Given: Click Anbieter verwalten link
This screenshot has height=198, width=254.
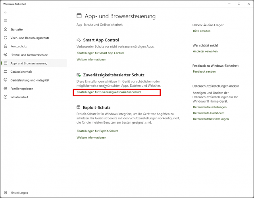Looking at the screenshot, I should [205, 51].
